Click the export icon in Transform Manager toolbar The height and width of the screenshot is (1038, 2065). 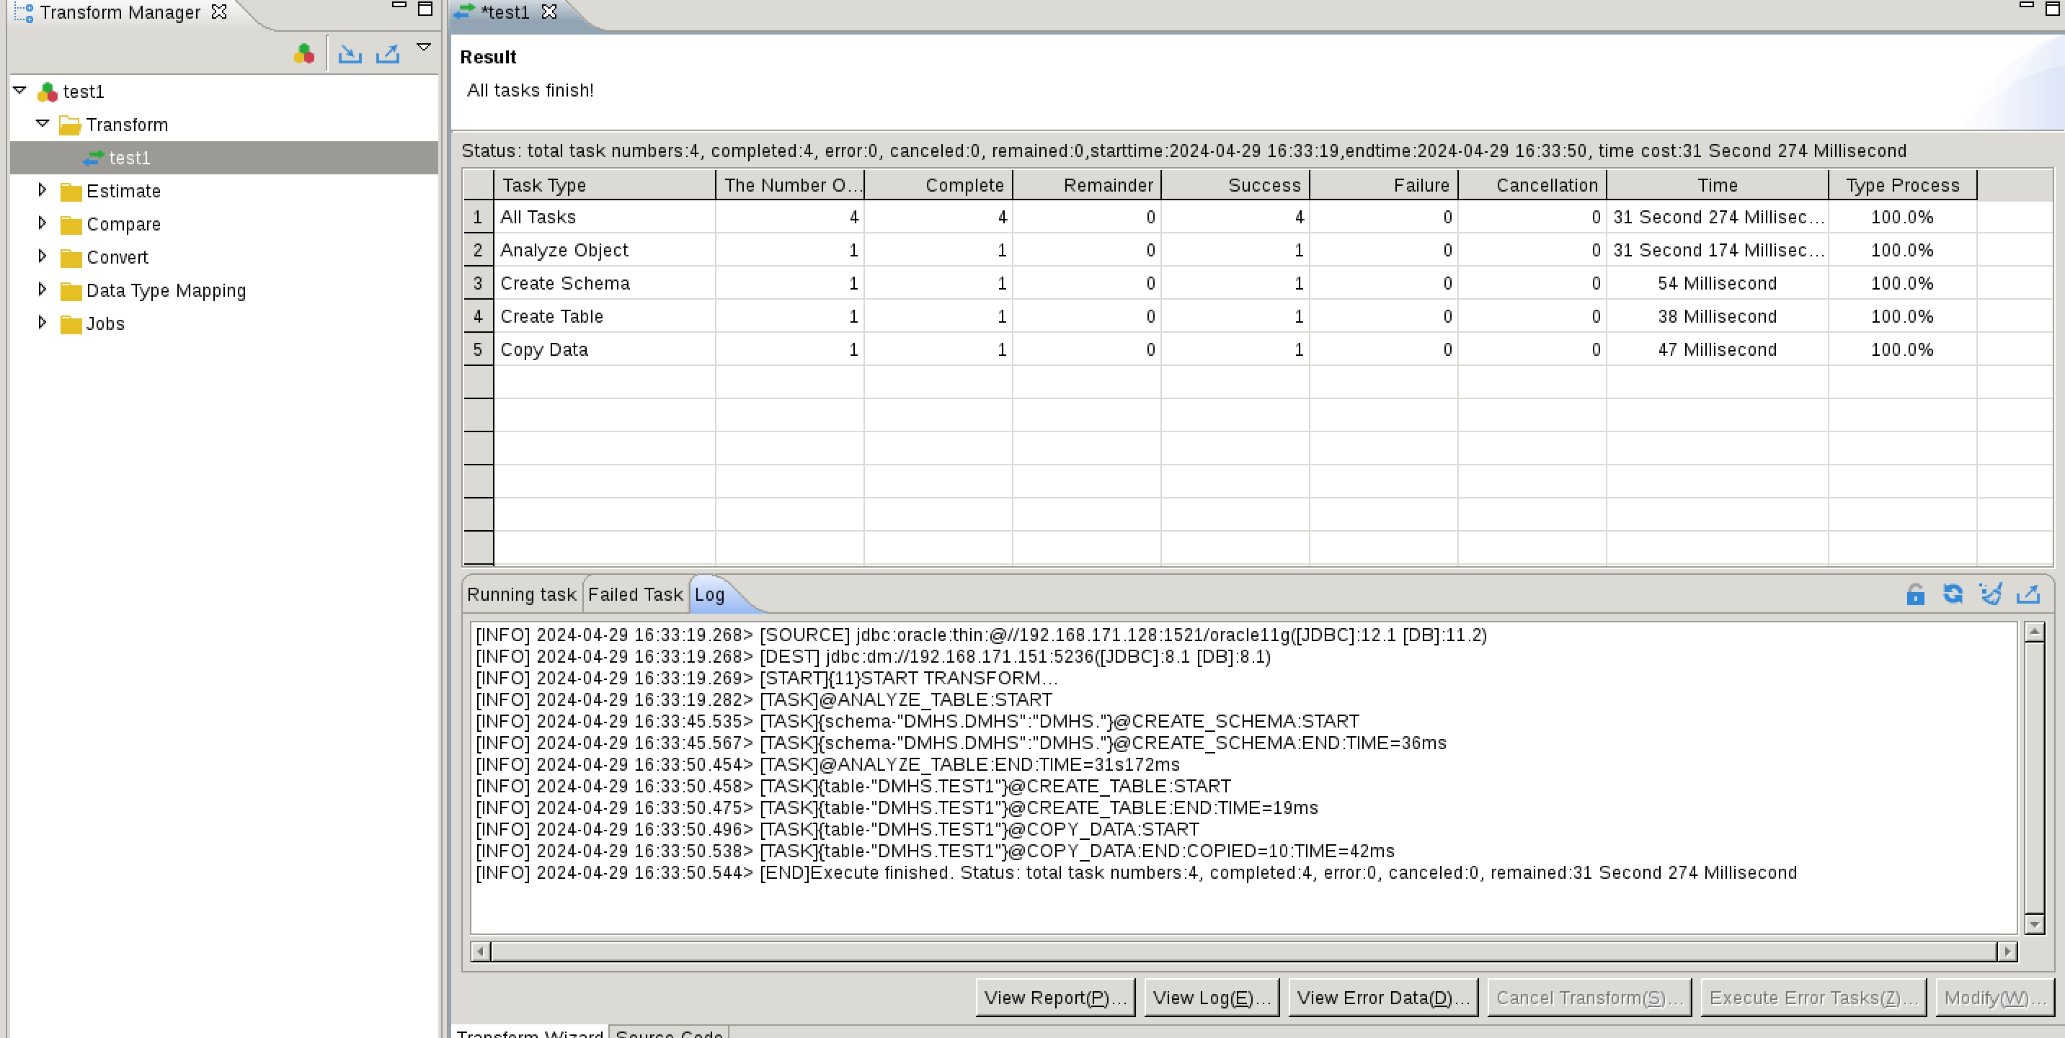[388, 53]
